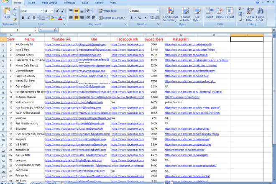The height and width of the screenshot is (184, 276).
Task: Click the Fill down icon
Action: 240,14
